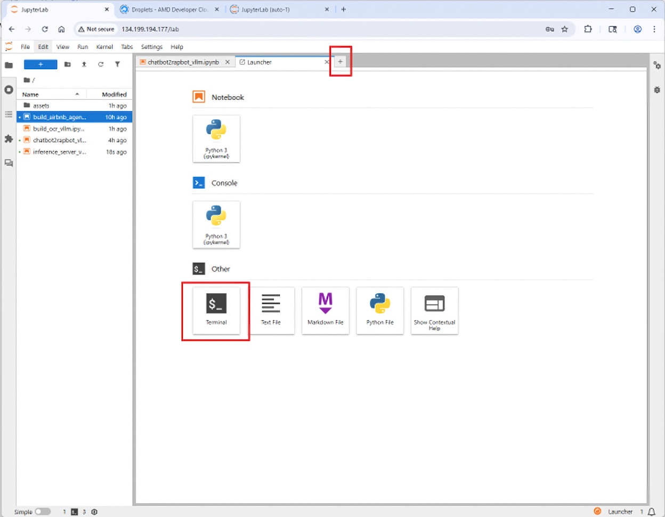Launch Python 3 notebook under Notebook section
This screenshot has width=665, height=517.
coord(216,139)
